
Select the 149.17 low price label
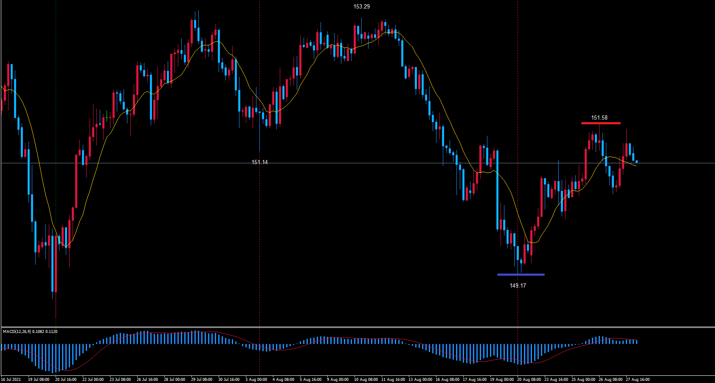(518, 285)
